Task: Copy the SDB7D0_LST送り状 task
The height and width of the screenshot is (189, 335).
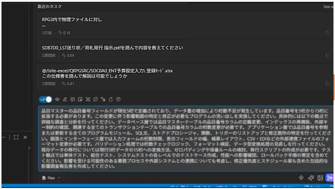Action: coord(327,55)
